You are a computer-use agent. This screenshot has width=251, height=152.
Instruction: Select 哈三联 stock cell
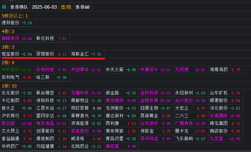click(52, 77)
